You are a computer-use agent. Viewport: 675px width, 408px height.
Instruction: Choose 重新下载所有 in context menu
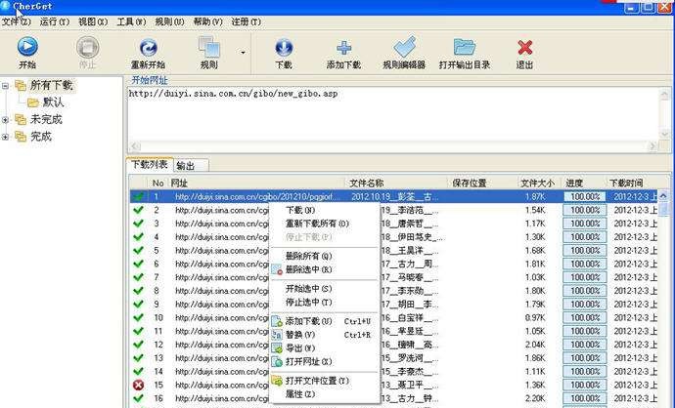pos(325,224)
